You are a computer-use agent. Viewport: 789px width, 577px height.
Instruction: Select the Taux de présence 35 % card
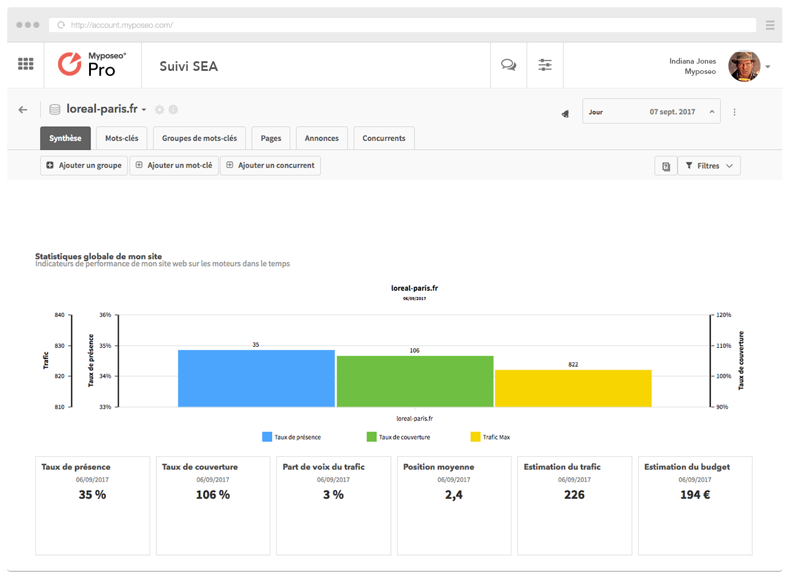pyautogui.click(x=93, y=505)
